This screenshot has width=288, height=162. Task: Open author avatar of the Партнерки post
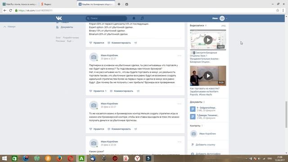pyautogui.click(x=94, y=57)
